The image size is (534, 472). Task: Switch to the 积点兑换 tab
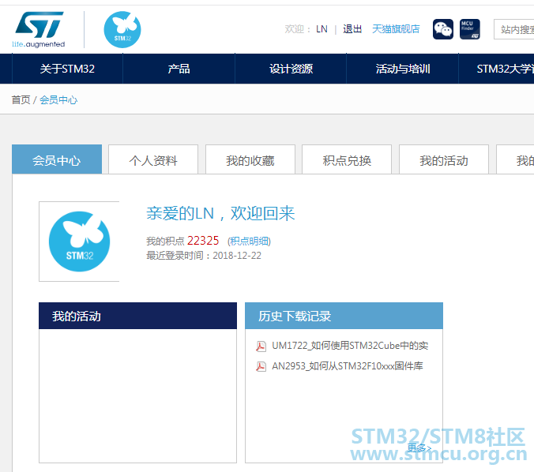pos(347,159)
